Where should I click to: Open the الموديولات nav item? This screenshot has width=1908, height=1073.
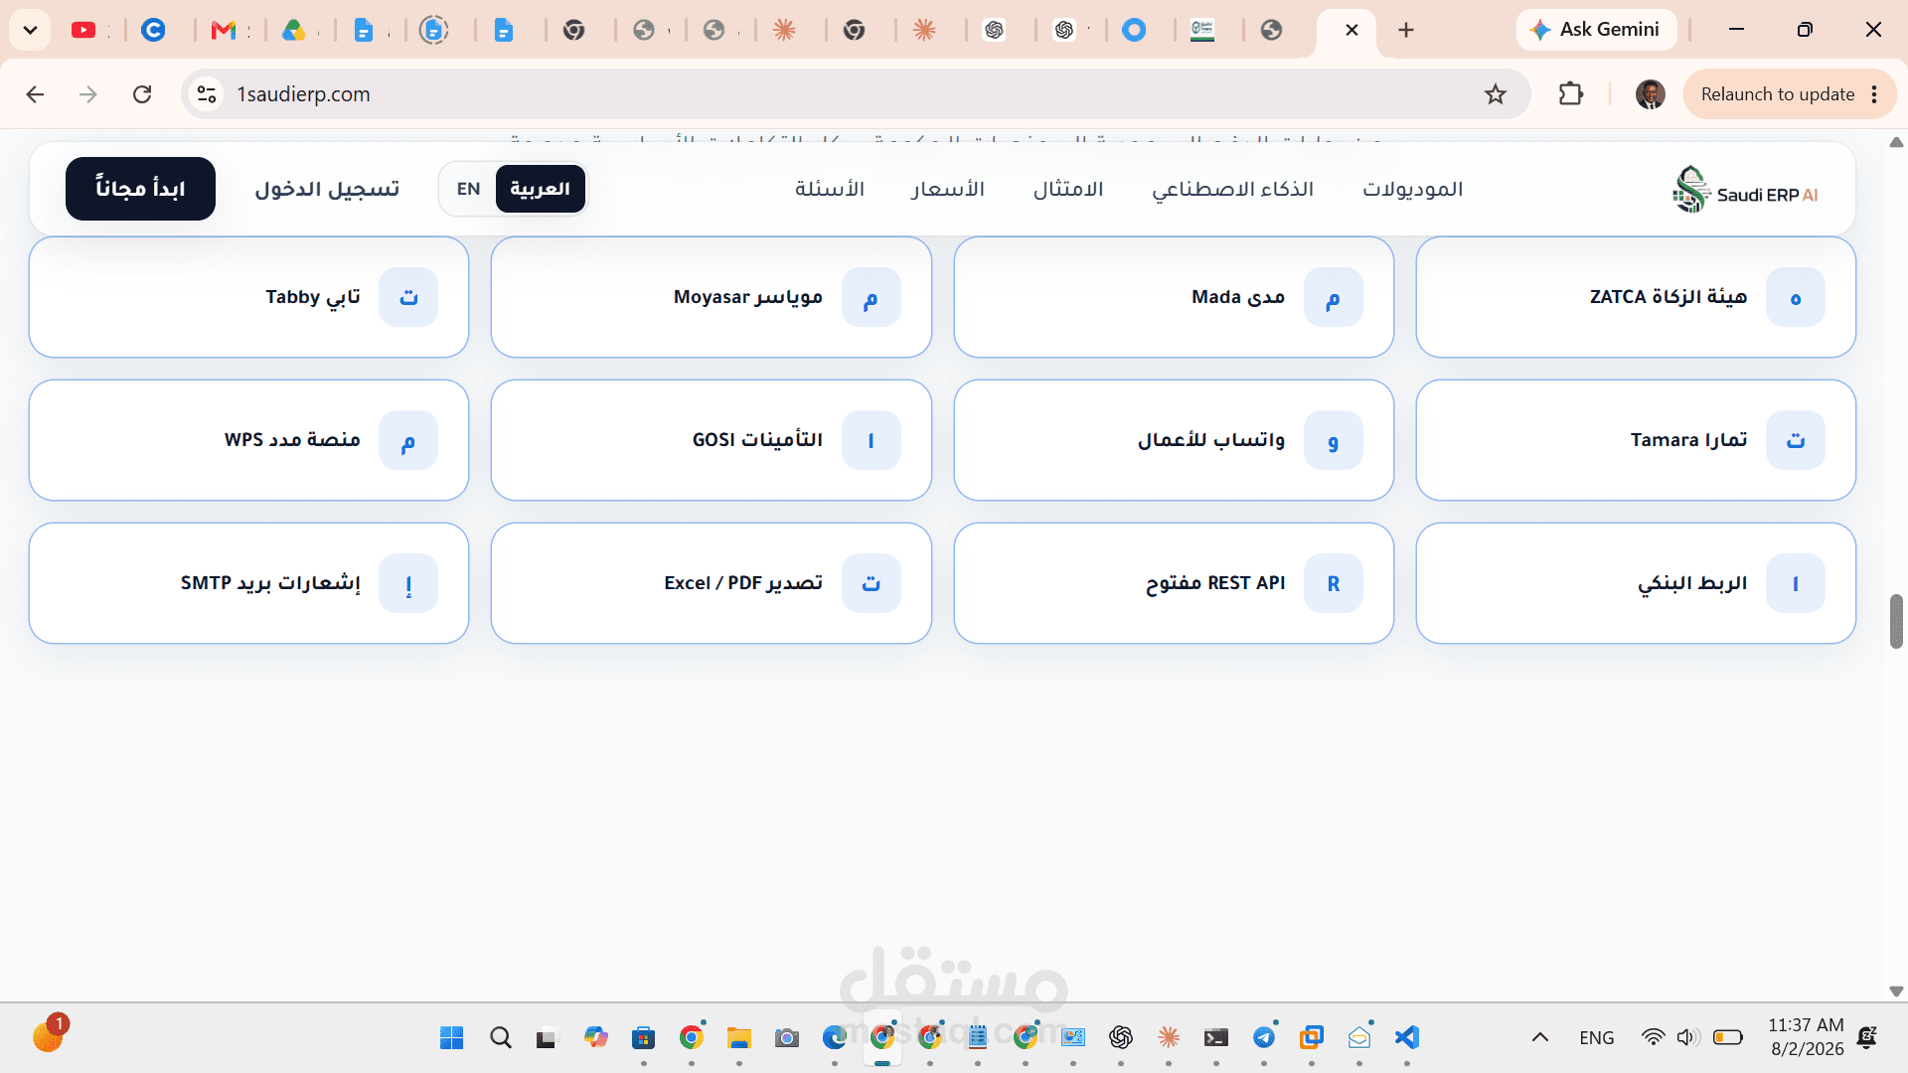pyautogui.click(x=1412, y=189)
